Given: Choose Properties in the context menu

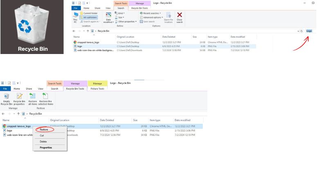Looking at the screenshot, I should click(46, 148).
